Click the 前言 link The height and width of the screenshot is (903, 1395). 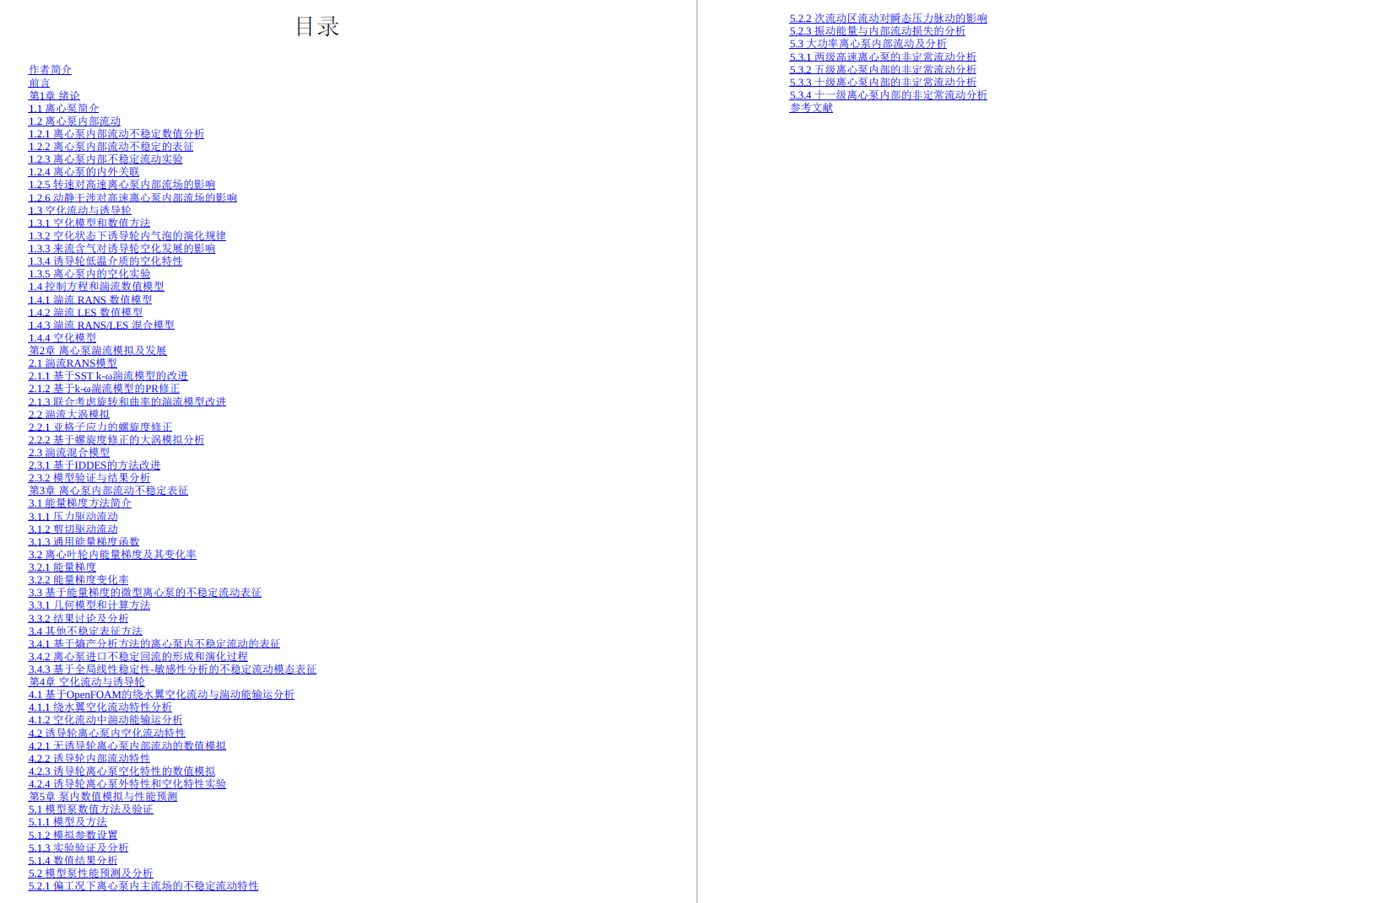pos(39,83)
